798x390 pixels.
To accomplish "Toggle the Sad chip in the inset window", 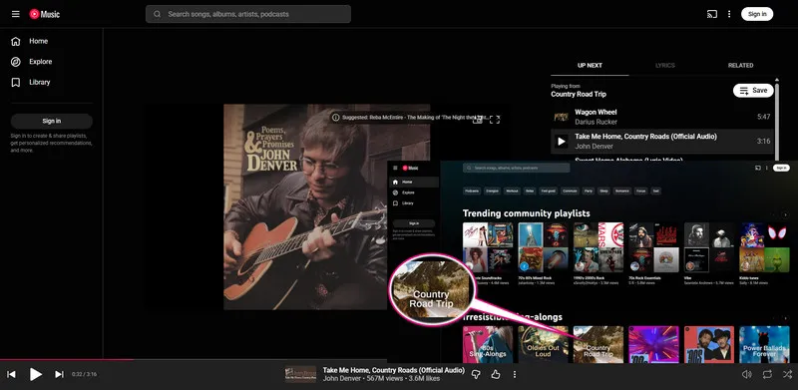I will tap(656, 192).
